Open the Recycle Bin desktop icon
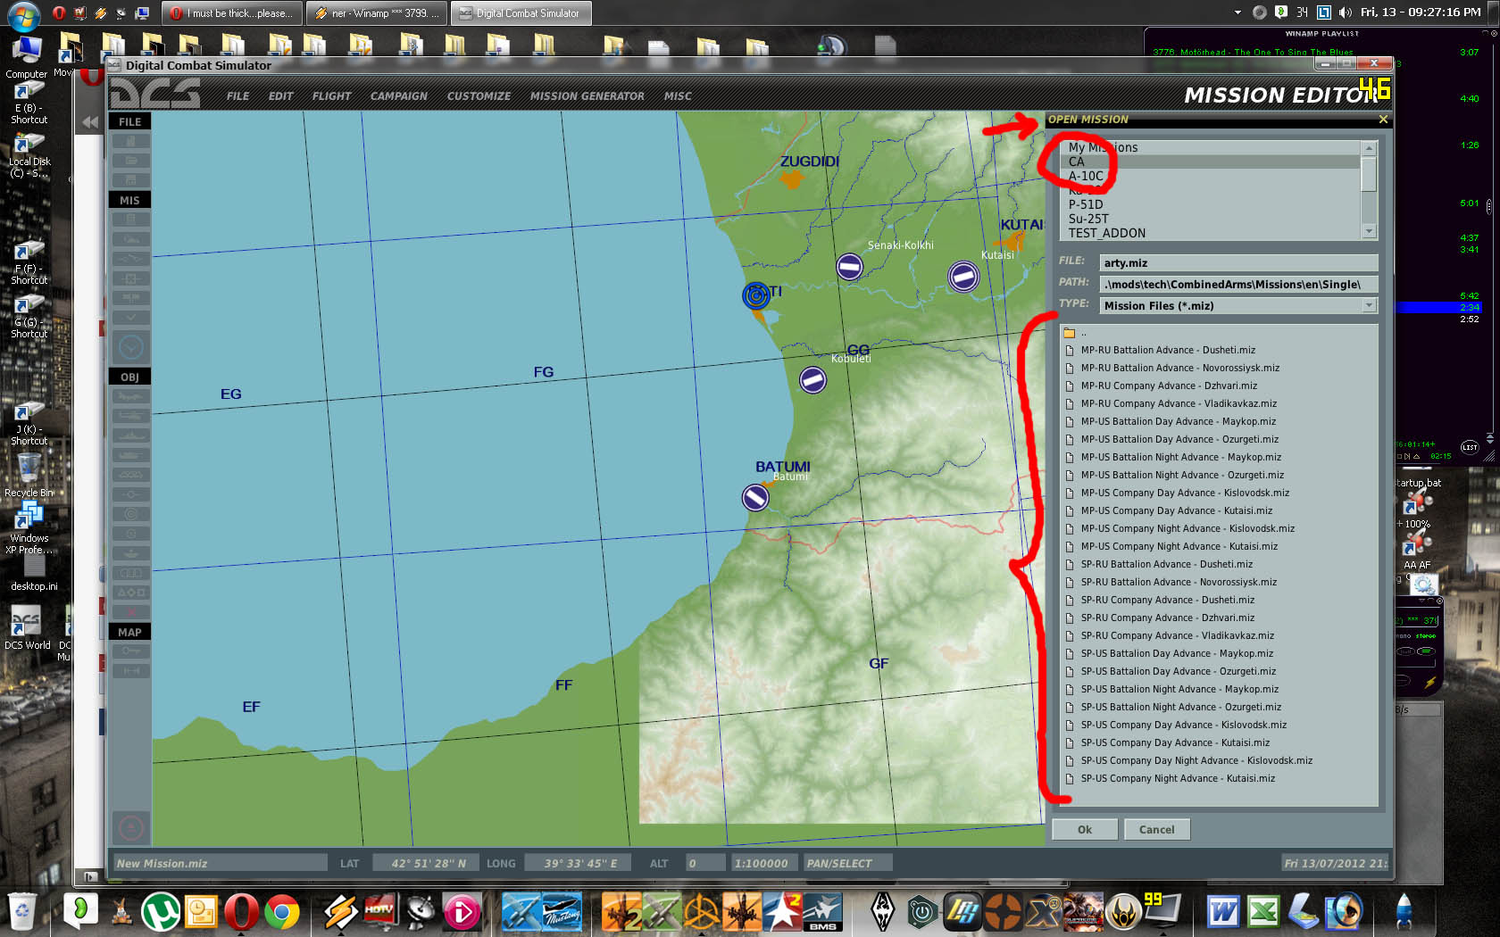Screen dimensions: 1500x937 point(29,475)
